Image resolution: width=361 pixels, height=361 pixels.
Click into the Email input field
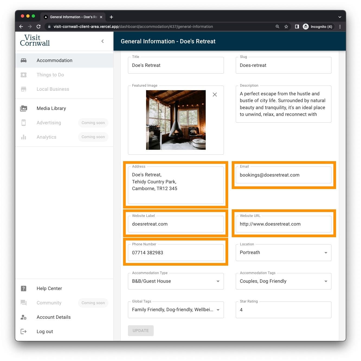pyautogui.click(x=283, y=175)
